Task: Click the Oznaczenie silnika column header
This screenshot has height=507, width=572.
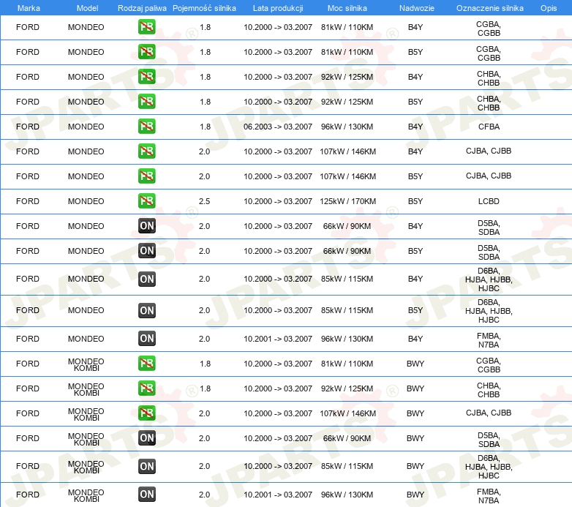Action: (x=489, y=8)
